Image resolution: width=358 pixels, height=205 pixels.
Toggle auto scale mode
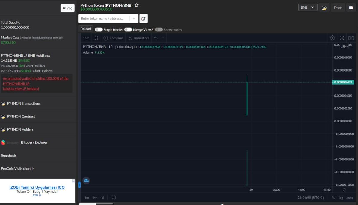(x=350, y=198)
